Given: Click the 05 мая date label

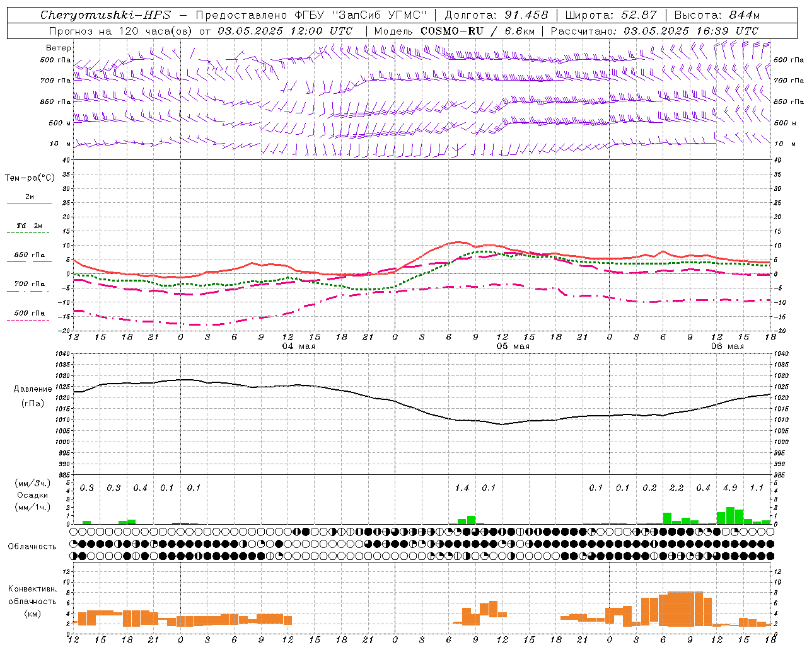Looking at the screenshot, I should [x=513, y=346].
